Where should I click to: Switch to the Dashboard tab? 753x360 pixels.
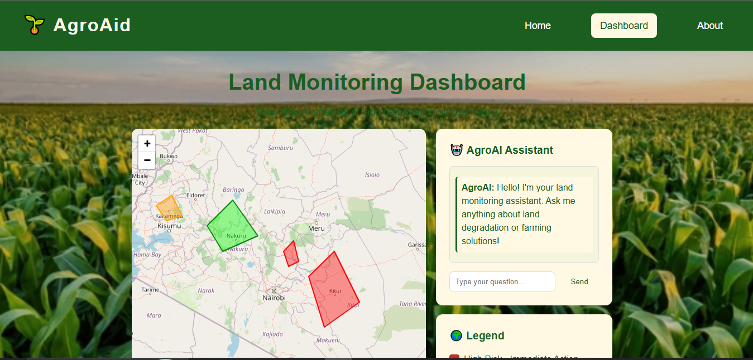click(x=623, y=25)
